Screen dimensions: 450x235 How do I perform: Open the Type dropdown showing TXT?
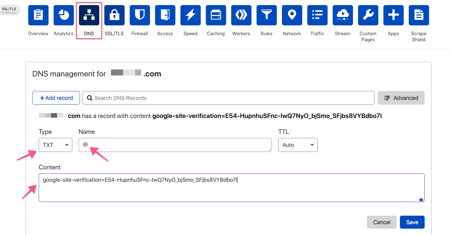coord(55,145)
